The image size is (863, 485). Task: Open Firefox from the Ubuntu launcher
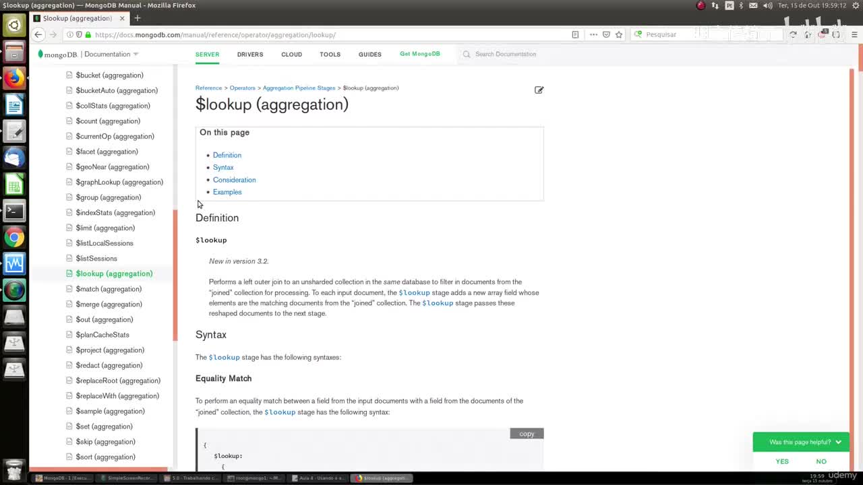[14, 78]
